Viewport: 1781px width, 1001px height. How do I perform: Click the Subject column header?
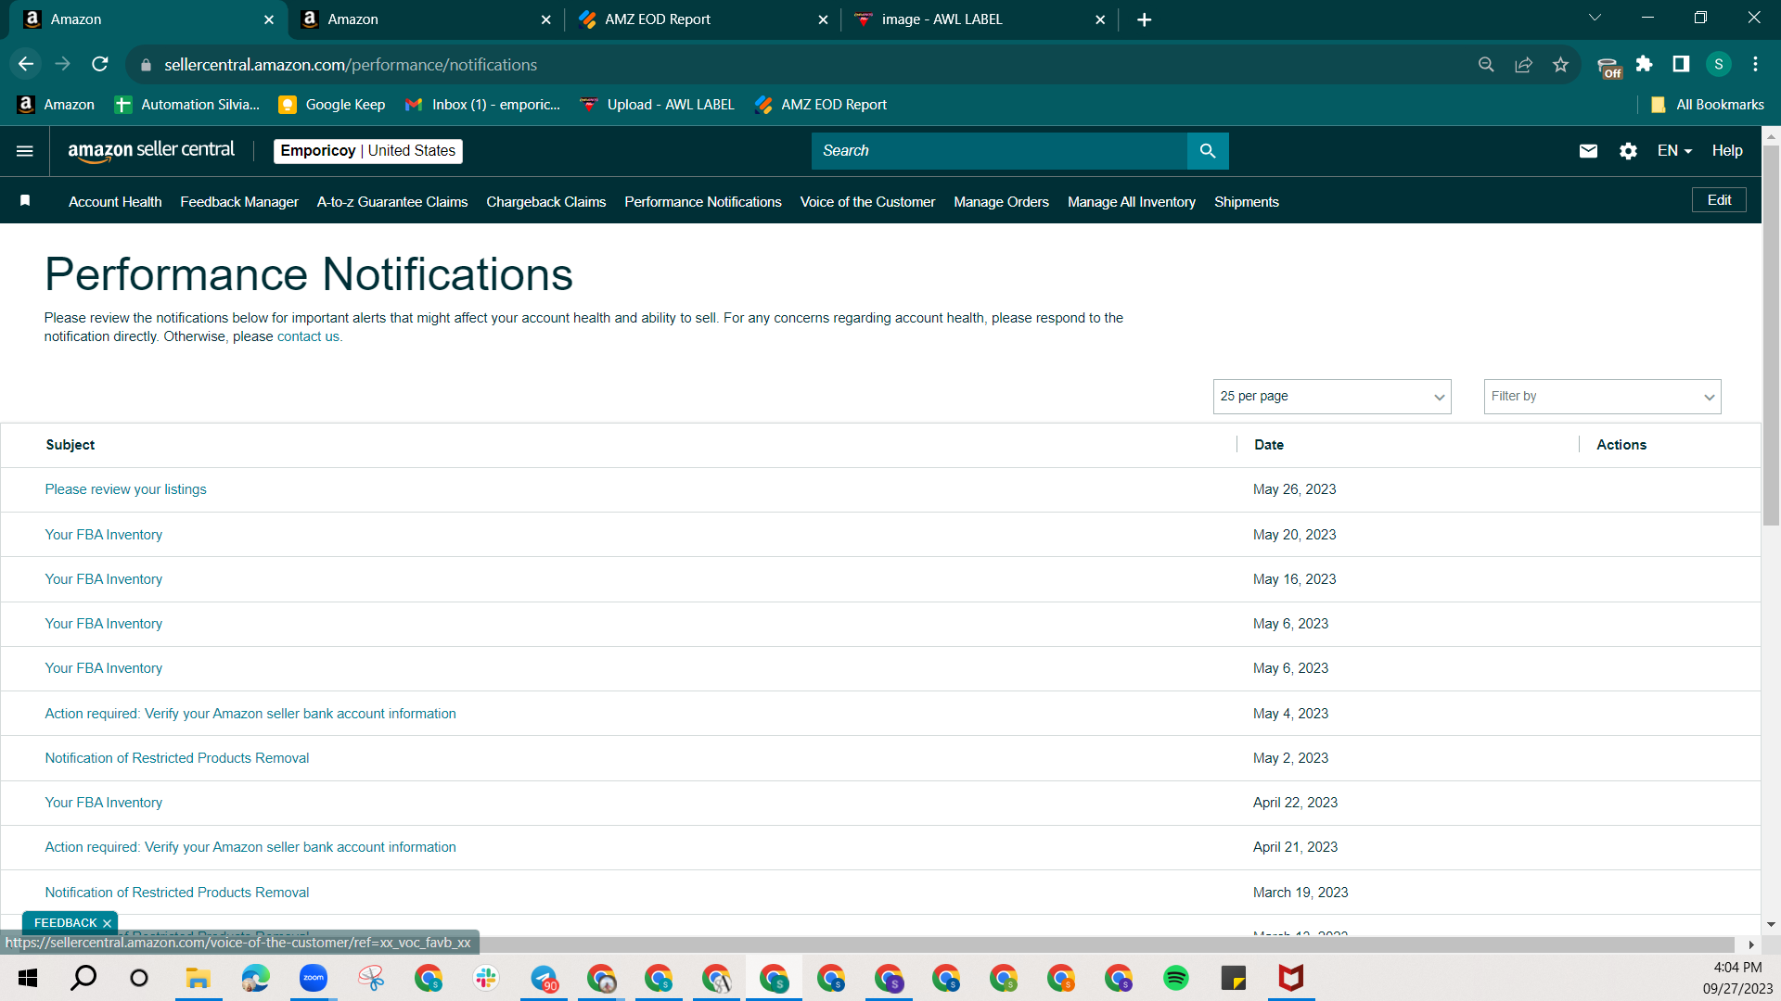click(x=70, y=445)
